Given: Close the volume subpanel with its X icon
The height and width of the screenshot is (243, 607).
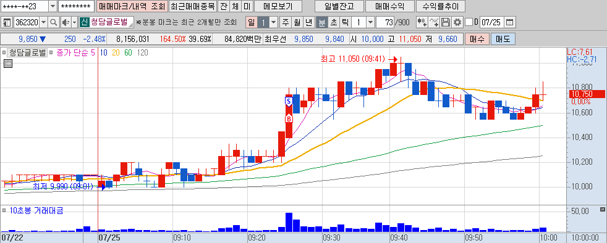Looking at the screenshot, I should click(602, 210).
